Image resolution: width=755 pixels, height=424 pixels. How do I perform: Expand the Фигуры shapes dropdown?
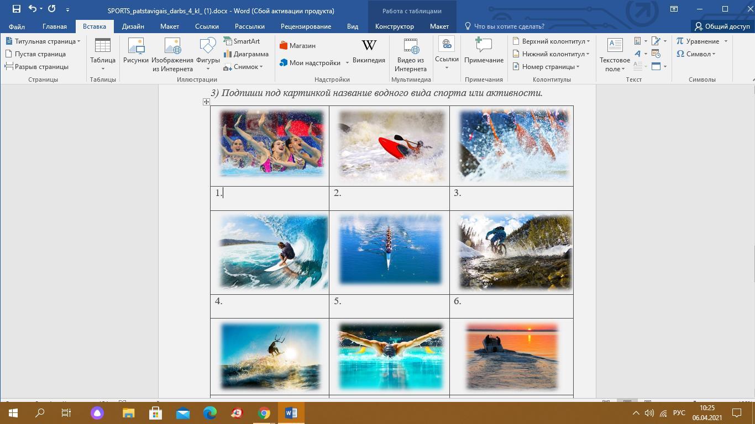click(x=208, y=68)
